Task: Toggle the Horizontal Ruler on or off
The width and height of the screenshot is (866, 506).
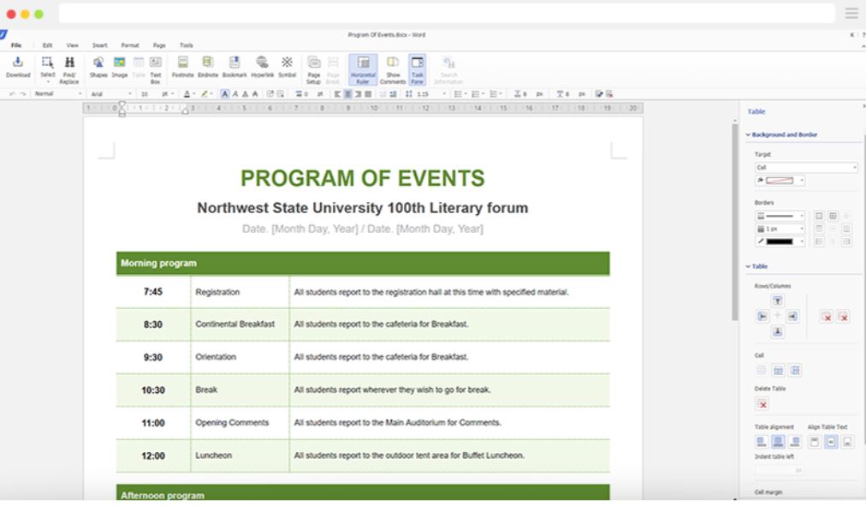Action: (364, 63)
